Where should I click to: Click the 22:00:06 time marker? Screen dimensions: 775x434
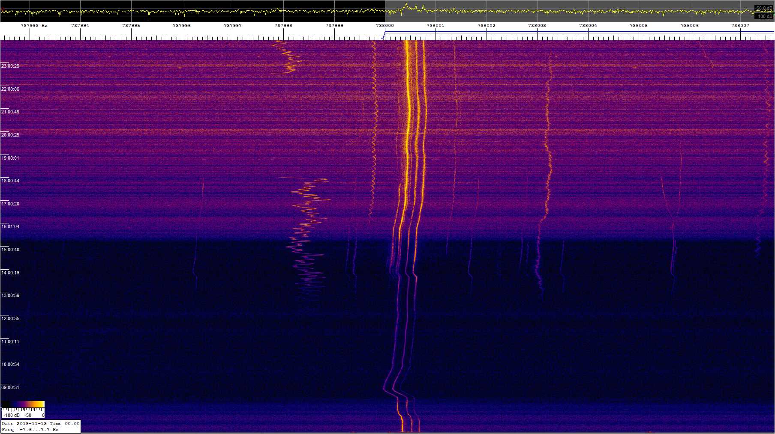pos(10,89)
